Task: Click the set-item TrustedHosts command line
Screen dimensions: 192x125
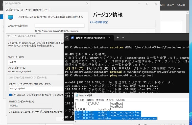Action: [127, 47]
